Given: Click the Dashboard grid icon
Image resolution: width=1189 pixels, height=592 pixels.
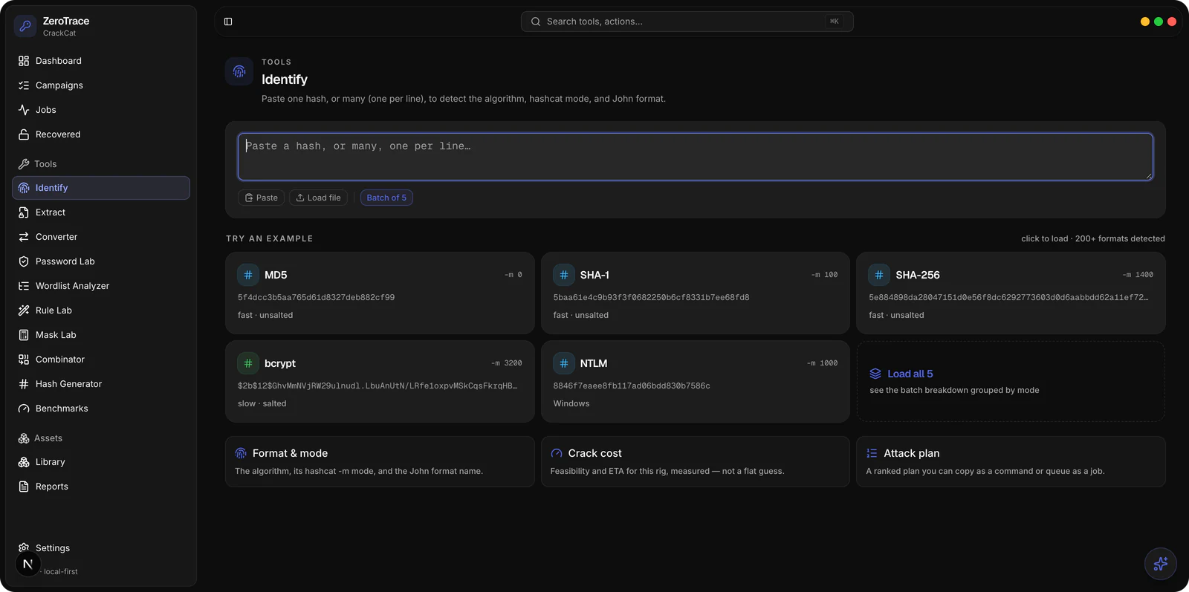Looking at the screenshot, I should 24,61.
